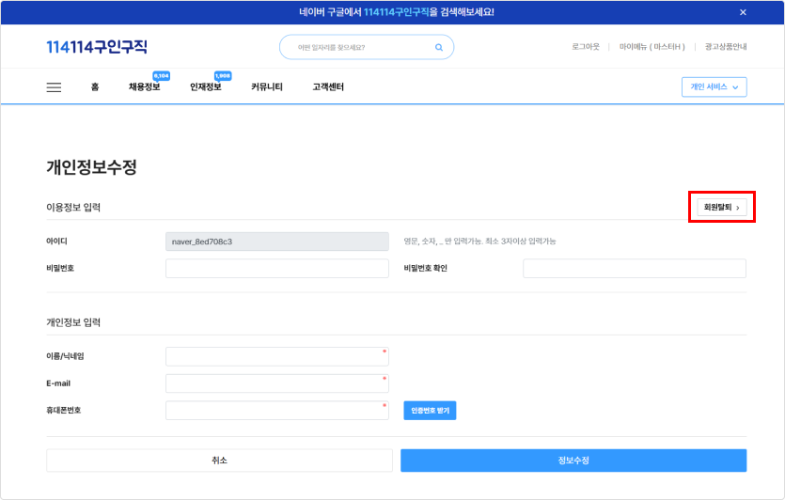Screen dimensions: 785x500
Task: Open the 광고상품안내 link
Action: pos(726,47)
